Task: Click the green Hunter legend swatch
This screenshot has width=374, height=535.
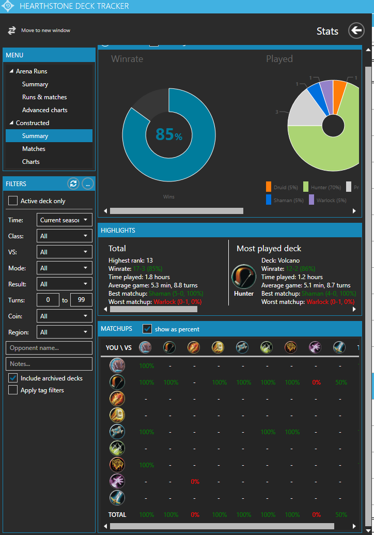Action: (306, 187)
